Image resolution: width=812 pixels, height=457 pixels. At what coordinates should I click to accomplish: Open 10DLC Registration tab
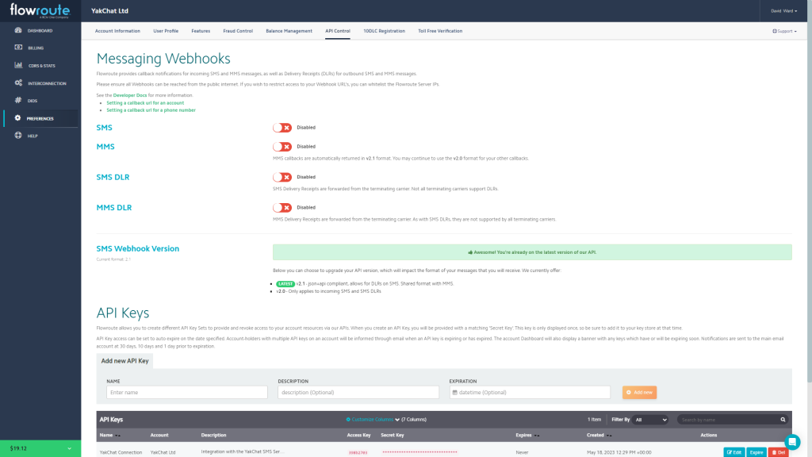point(384,31)
